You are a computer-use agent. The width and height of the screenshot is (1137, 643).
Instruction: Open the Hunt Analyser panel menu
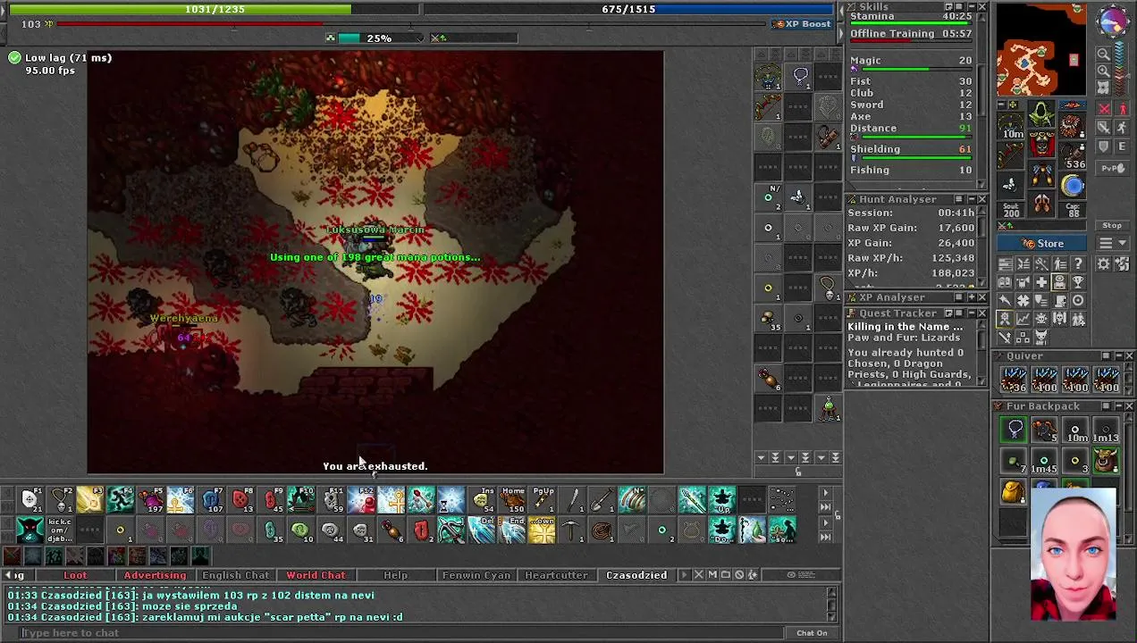959,199
